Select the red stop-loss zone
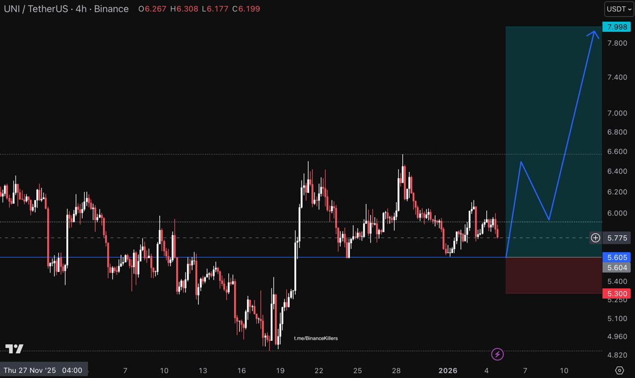Screen dimensions: 635x378 pyautogui.click(x=553, y=275)
